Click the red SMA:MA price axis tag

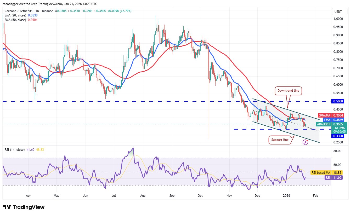click(324, 115)
